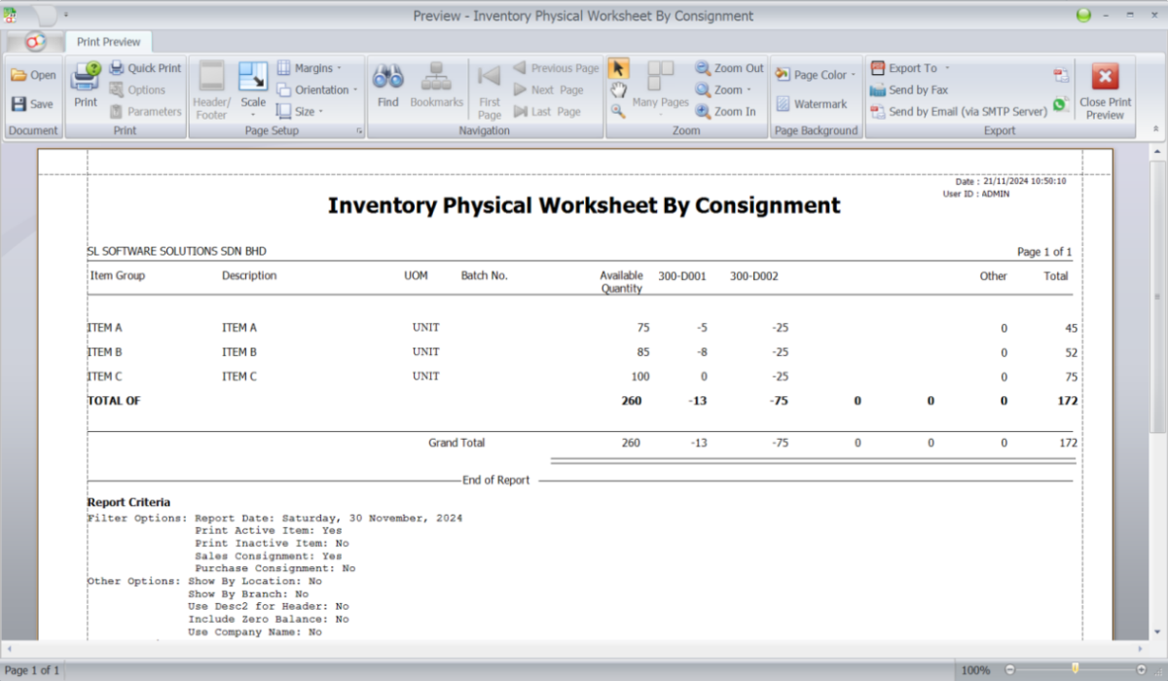Click the 300-D001 column header
The image size is (1168, 681).
tap(682, 276)
